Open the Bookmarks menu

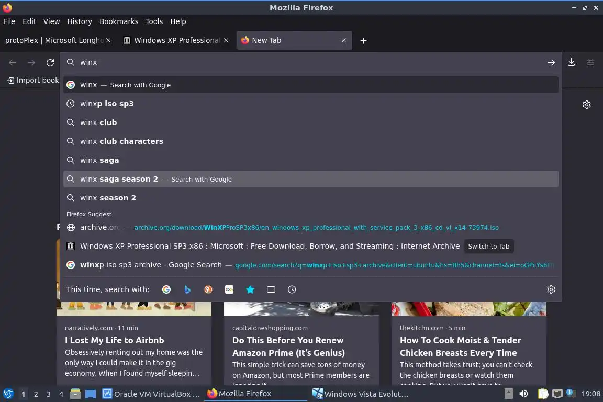119,21
